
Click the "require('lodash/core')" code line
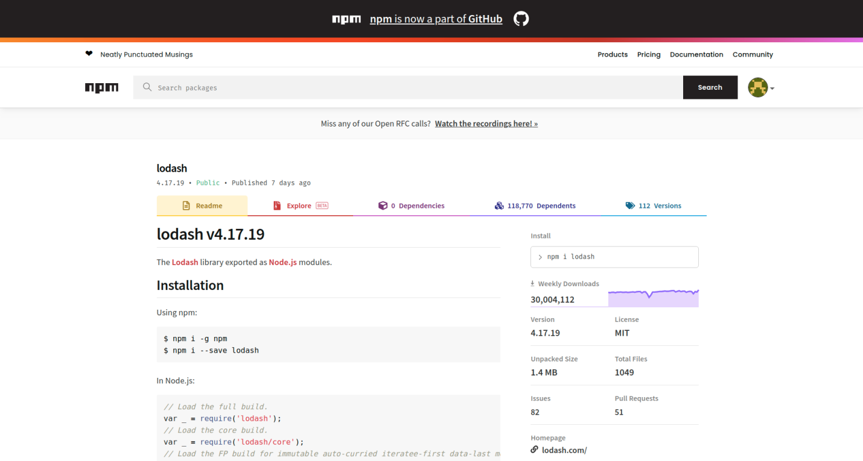tap(234, 442)
